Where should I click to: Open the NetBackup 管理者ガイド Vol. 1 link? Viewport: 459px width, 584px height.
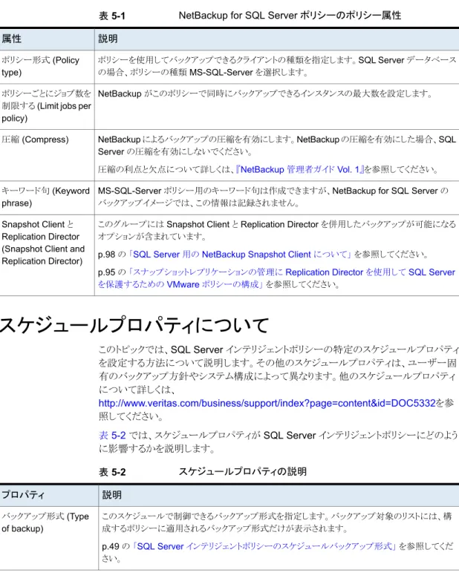tap(300, 170)
